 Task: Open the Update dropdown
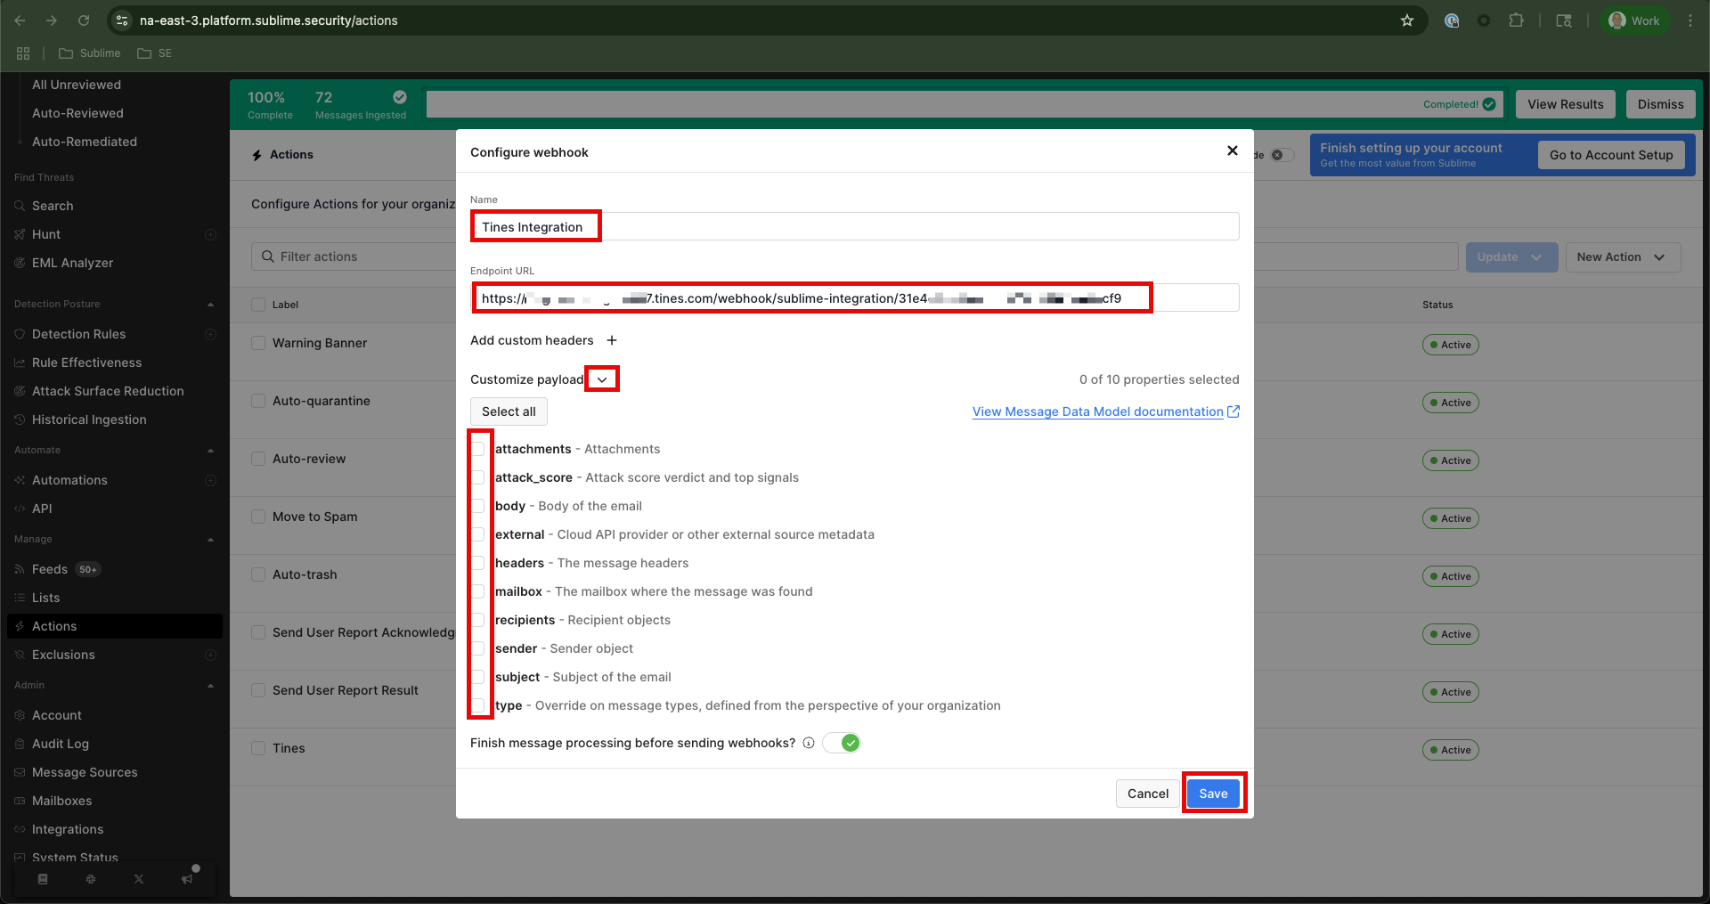pyautogui.click(x=1511, y=257)
